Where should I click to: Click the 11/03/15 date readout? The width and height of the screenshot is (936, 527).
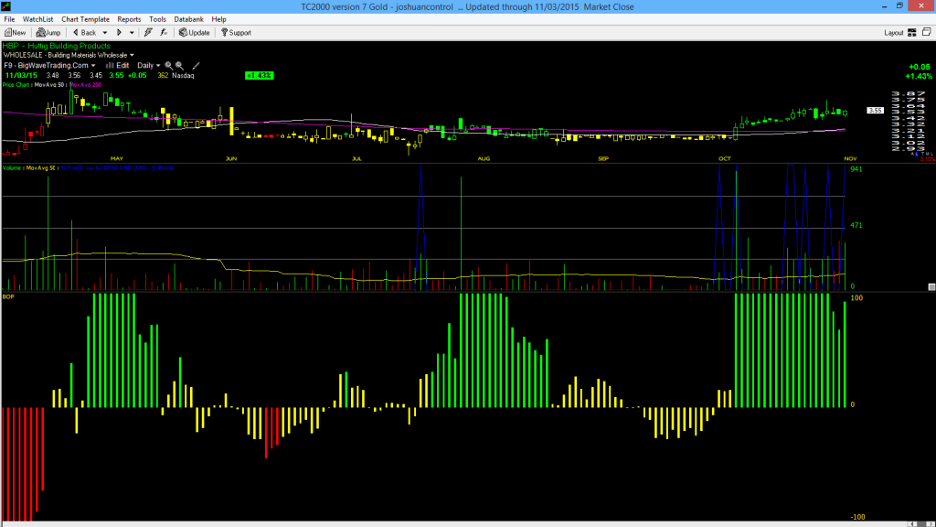[x=22, y=76]
